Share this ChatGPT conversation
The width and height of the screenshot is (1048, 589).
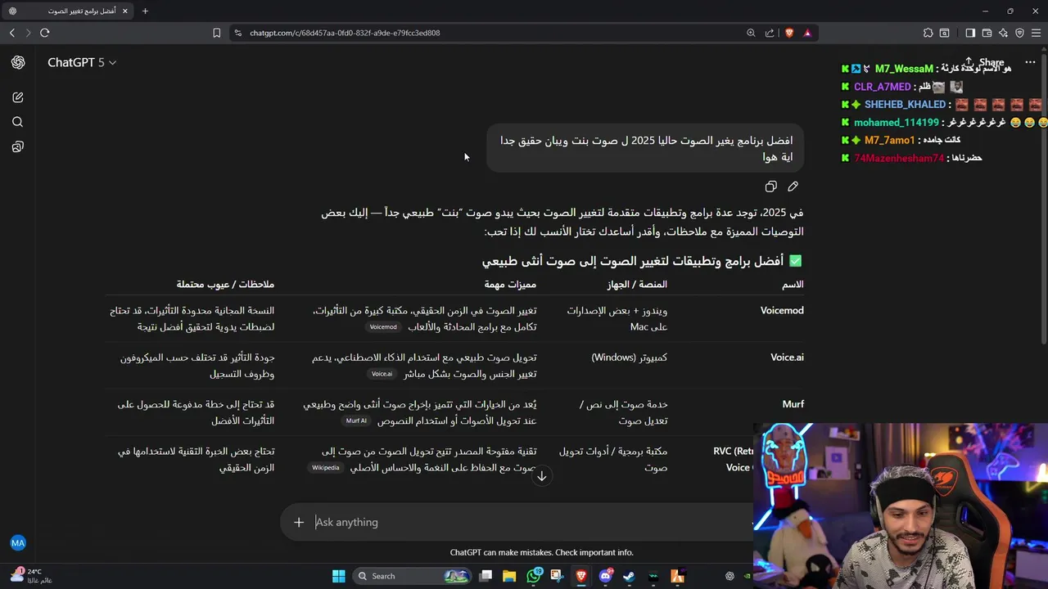(x=984, y=62)
